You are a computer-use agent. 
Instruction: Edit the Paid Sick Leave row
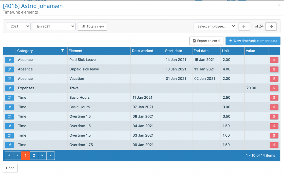coord(9,60)
